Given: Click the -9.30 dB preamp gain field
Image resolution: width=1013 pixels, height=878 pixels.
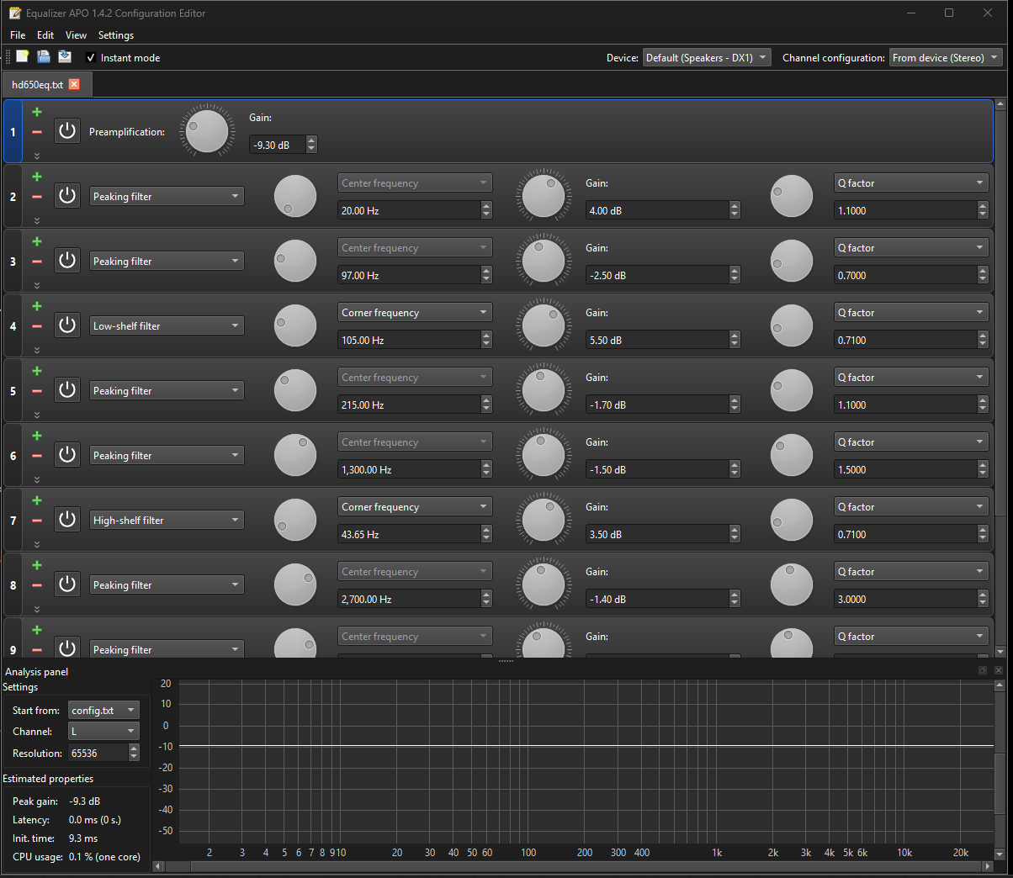Looking at the screenshot, I should click(x=278, y=145).
